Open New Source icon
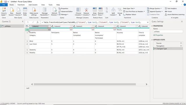This screenshot has height=105, width=186. [x=12, y=10]
